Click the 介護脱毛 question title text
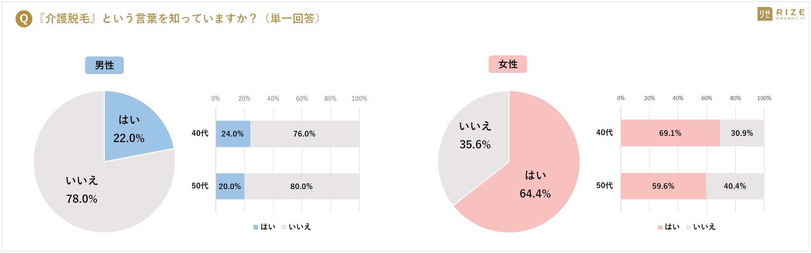 pyautogui.click(x=179, y=19)
